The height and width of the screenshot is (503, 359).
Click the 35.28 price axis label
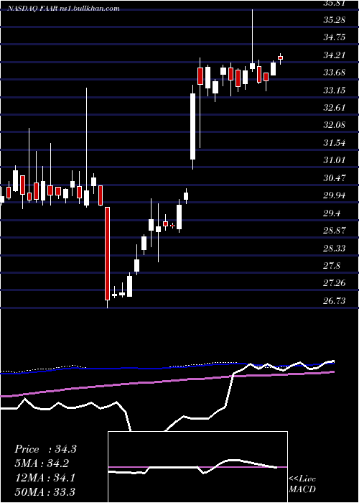click(x=334, y=20)
